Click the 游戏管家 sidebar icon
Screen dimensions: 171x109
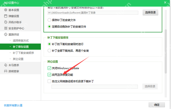[6, 71]
